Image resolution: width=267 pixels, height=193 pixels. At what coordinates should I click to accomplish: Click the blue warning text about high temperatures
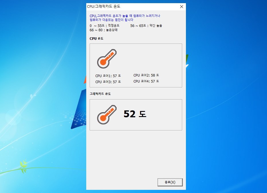[125, 18]
